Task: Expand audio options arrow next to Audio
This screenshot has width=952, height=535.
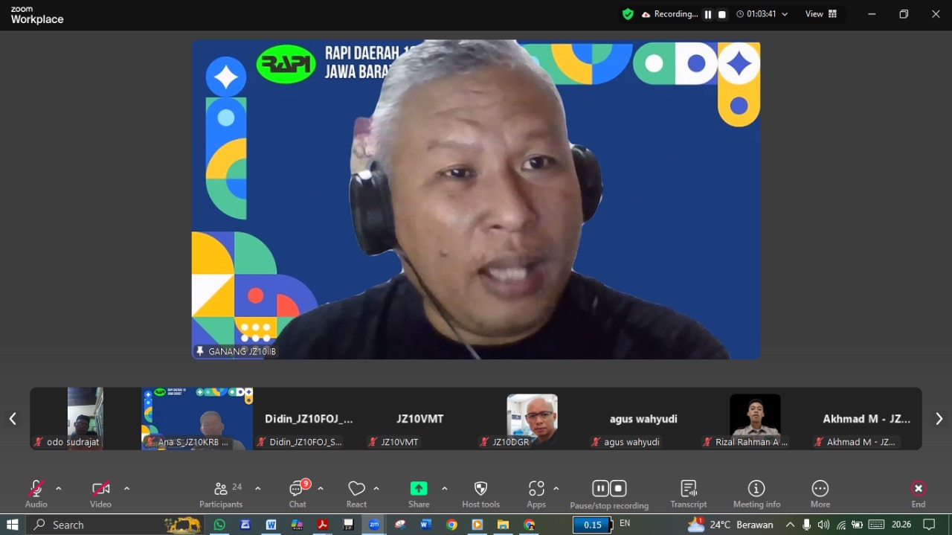Action: pyautogui.click(x=59, y=489)
